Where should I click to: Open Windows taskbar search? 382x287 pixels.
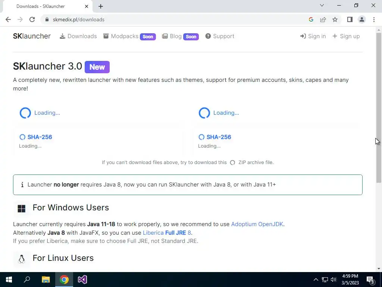[27, 280]
